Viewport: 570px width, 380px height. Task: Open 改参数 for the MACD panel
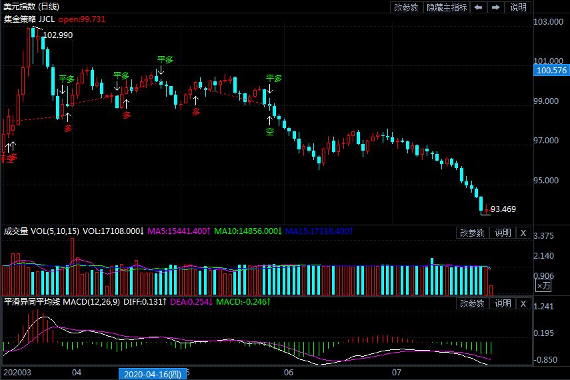pos(473,303)
